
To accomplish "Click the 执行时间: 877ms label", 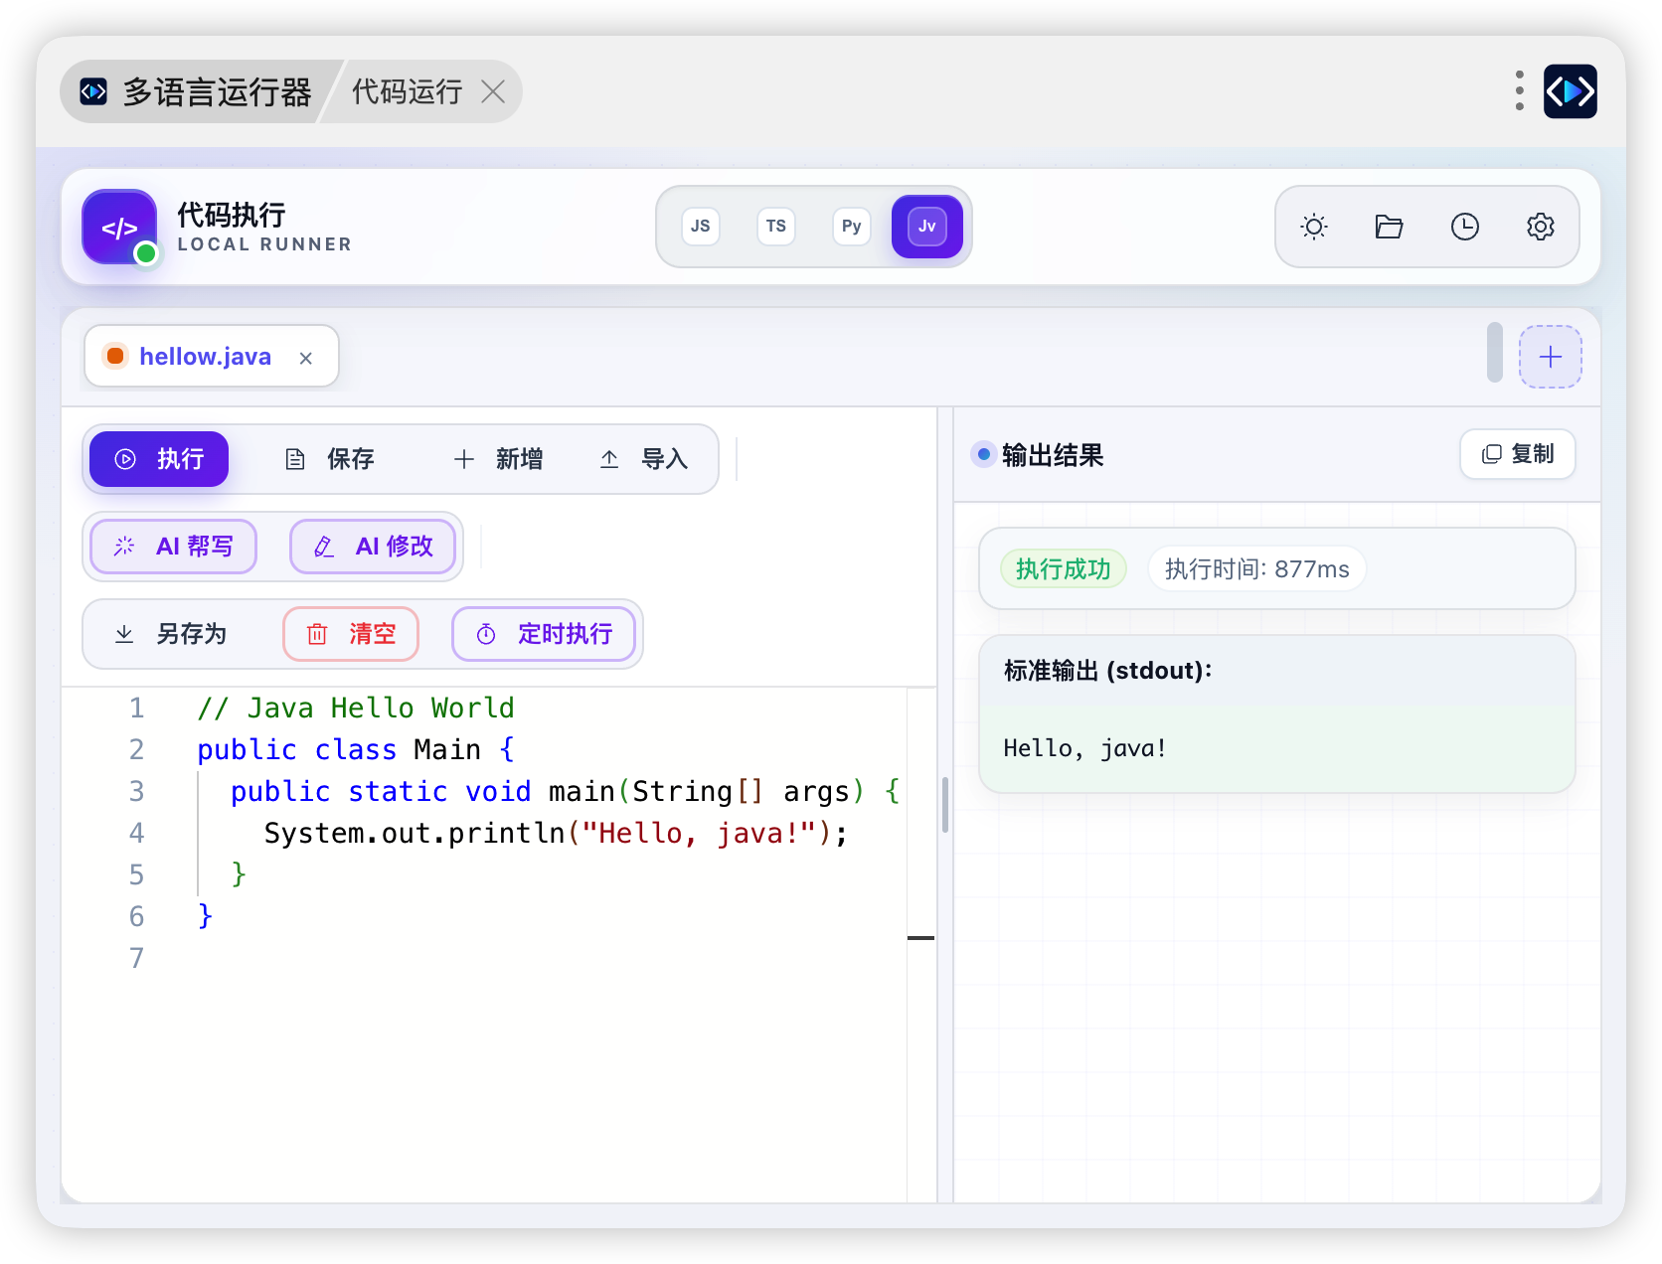I will [1257, 569].
